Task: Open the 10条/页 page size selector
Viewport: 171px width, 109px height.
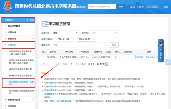Action: point(102,64)
